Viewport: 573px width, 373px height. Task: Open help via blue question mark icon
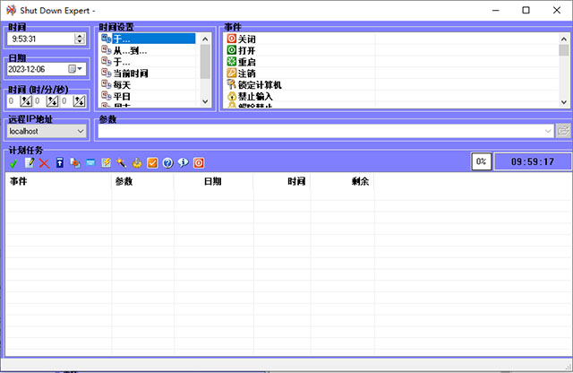167,163
